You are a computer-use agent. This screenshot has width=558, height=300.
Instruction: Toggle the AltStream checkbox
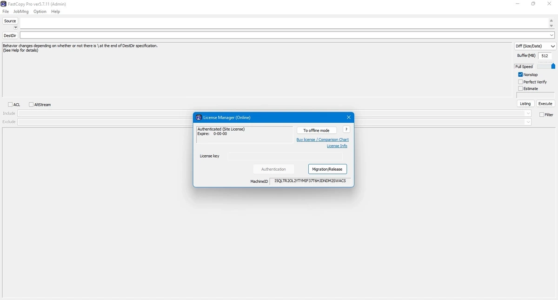coord(31,105)
